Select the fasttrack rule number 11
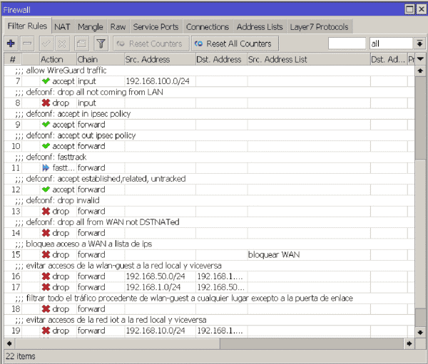The image size is (428, 364). click(x=209, y=168)
